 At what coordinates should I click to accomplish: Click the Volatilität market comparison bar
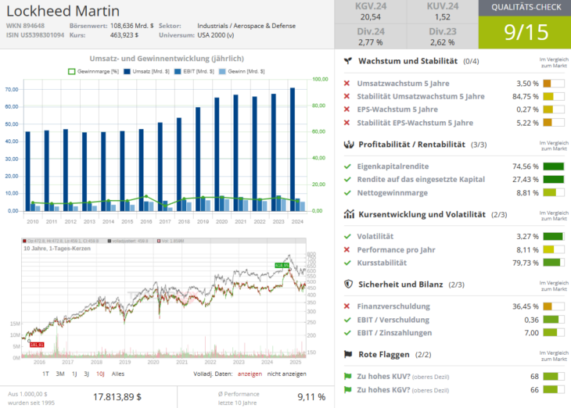coord(554,236)
